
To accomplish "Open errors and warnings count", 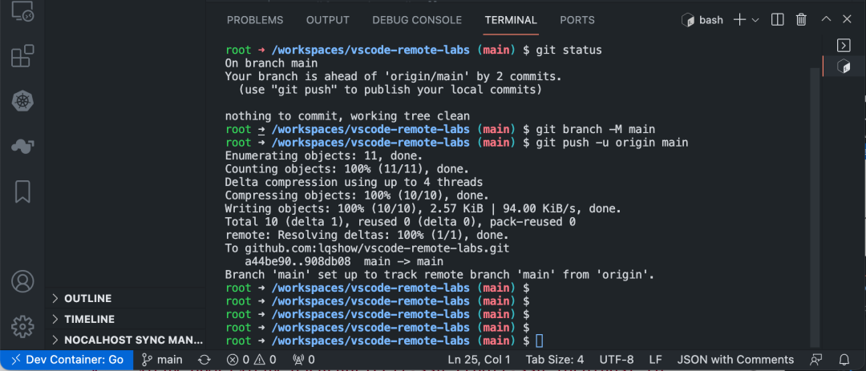I will 252,360.
